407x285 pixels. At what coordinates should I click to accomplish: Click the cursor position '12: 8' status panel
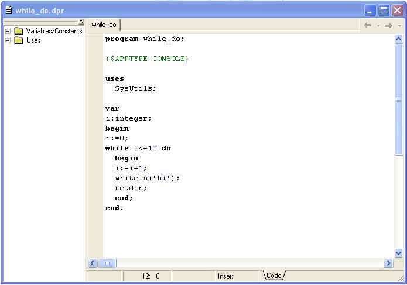tap(147, 276)
